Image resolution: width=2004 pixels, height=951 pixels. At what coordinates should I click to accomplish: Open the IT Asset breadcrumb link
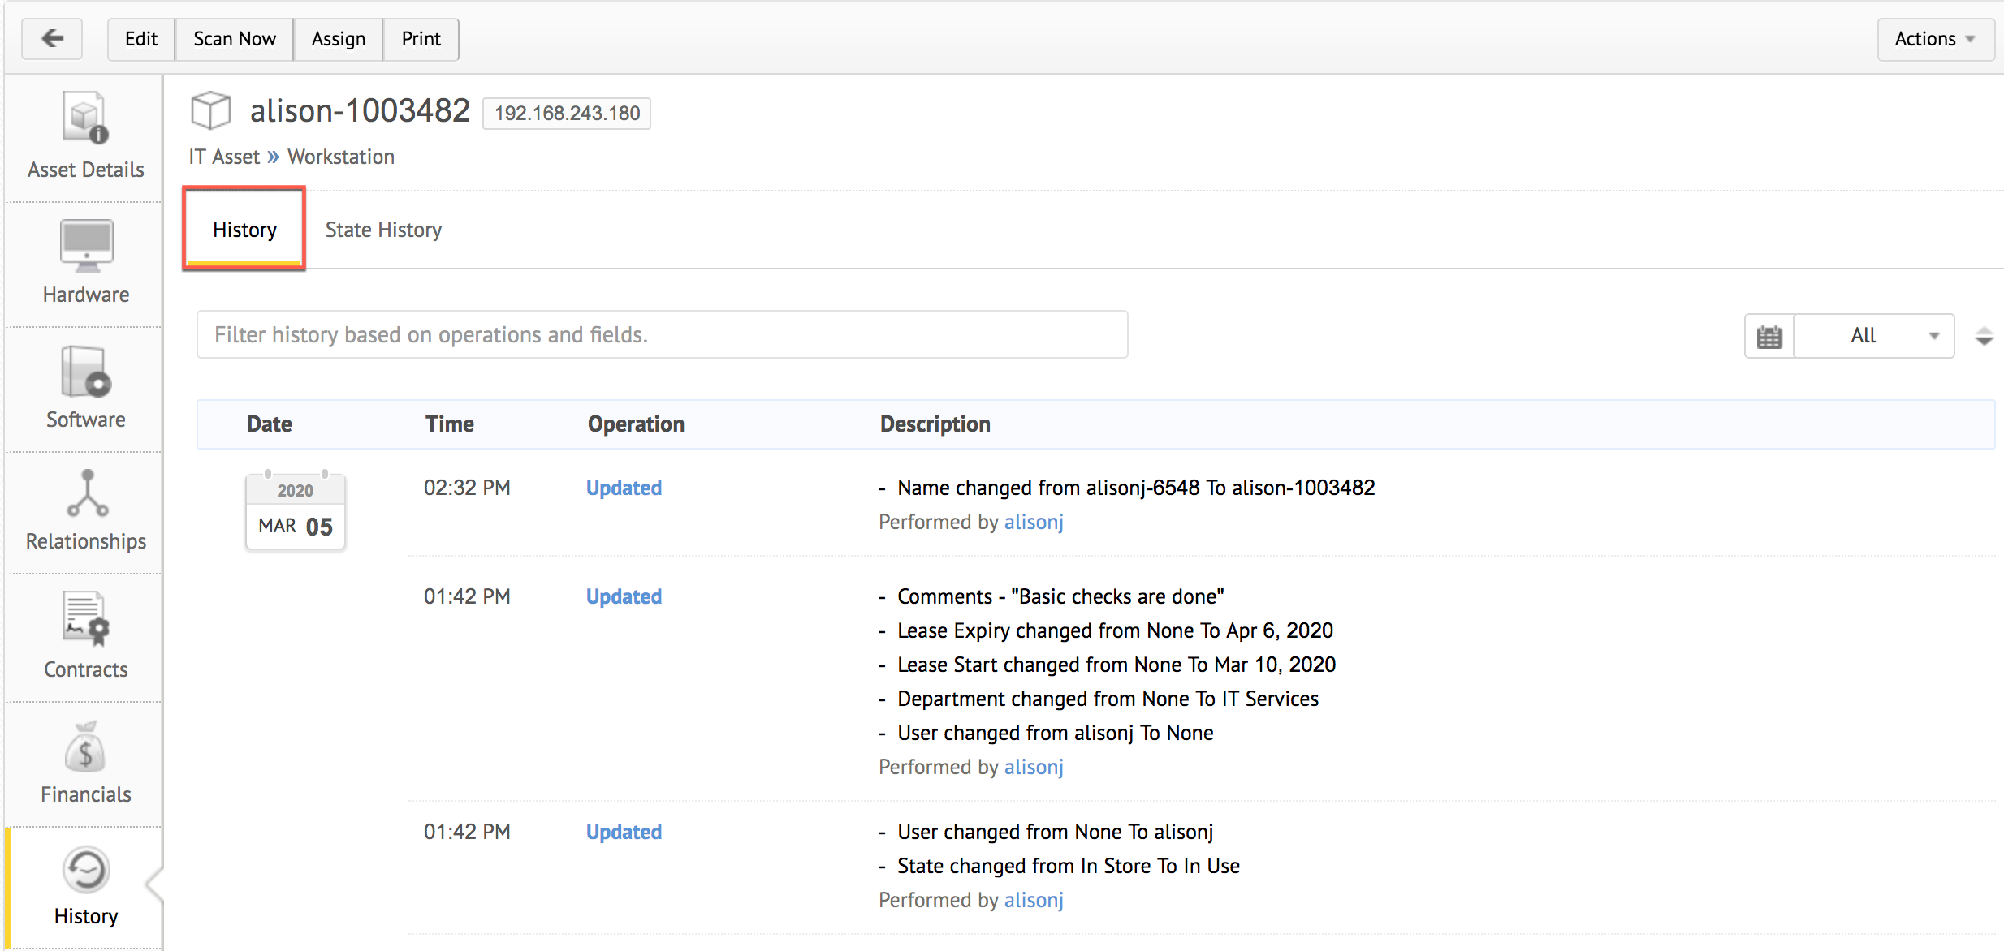click(224, 157)
